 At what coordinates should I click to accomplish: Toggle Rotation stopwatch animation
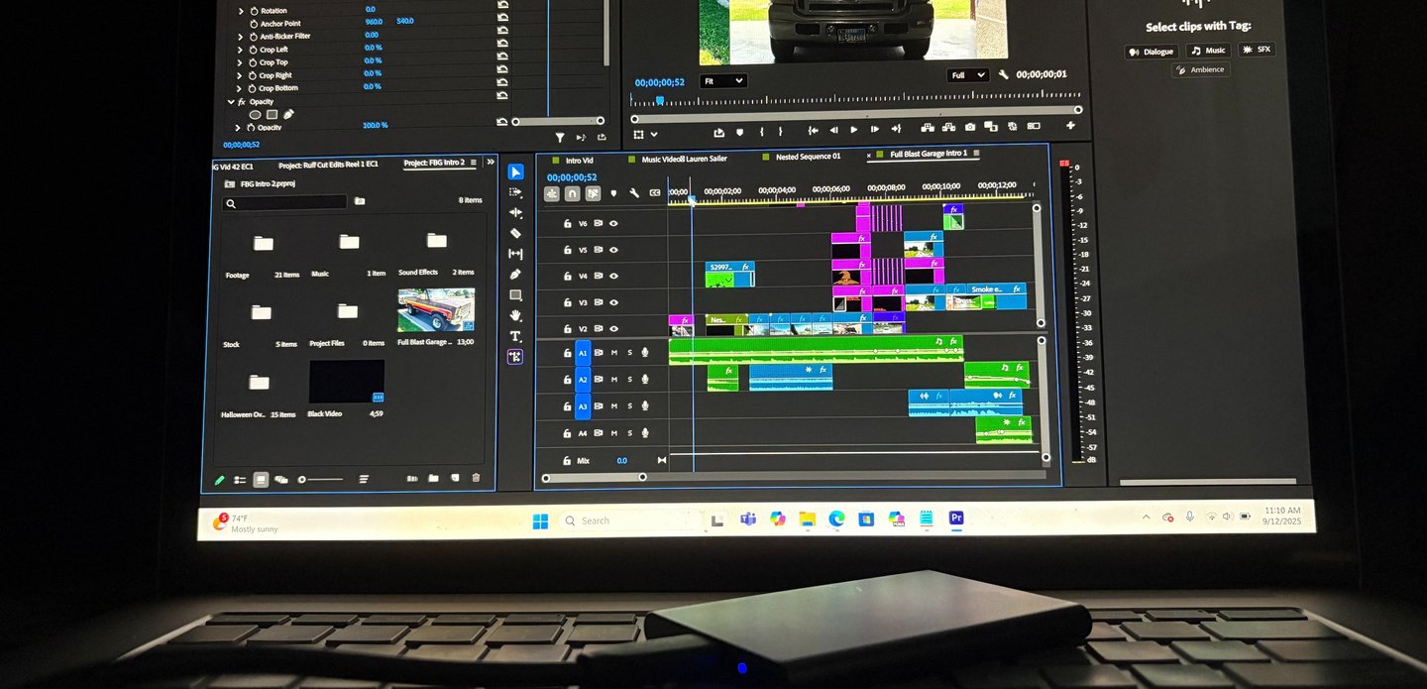[254, 11]
